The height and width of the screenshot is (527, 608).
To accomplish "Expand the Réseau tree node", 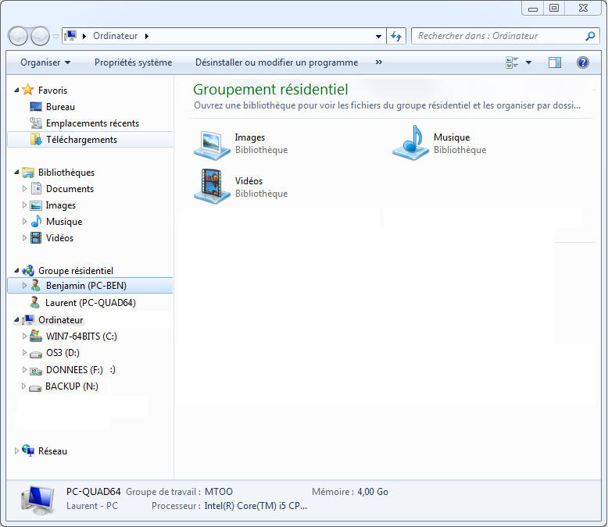I will point(17,451).
